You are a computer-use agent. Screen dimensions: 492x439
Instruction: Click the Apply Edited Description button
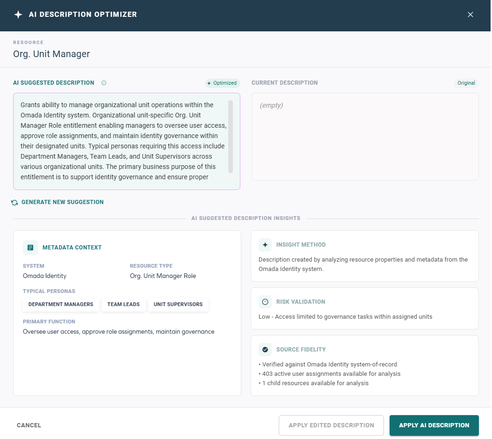(x=331, y=425)
